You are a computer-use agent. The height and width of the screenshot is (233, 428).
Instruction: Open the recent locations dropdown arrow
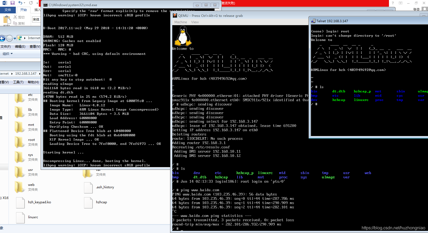click(x=15, y=38)
